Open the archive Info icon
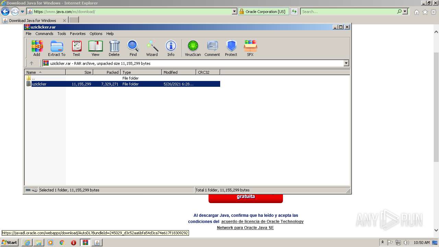 (x=171, y=48)
